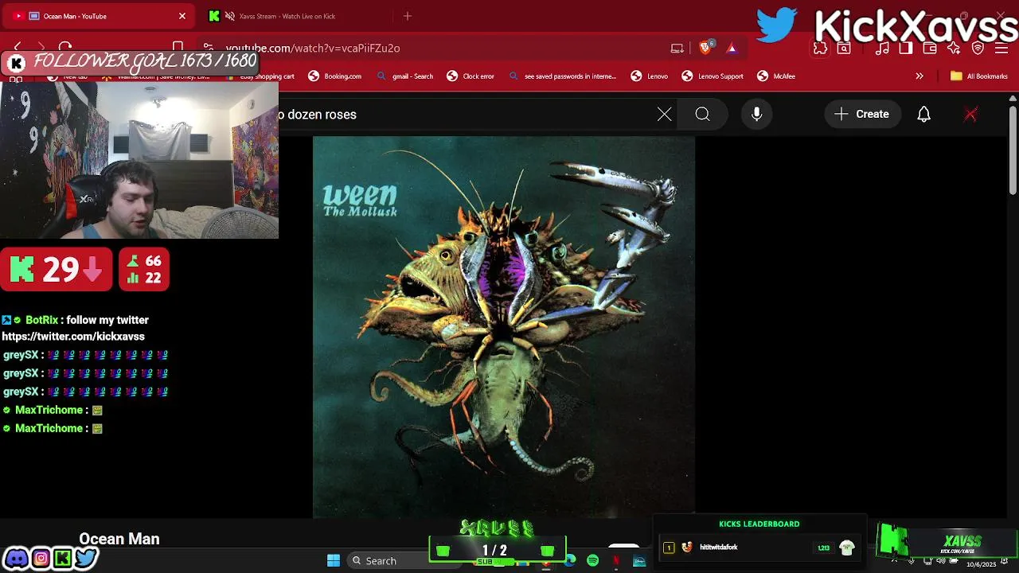Screen dimensions: 1019x573
Task: Open the gmail - Search bookmark
Action: click(404, 76)
